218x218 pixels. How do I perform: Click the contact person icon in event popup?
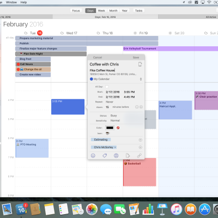(x=116, y=156)
